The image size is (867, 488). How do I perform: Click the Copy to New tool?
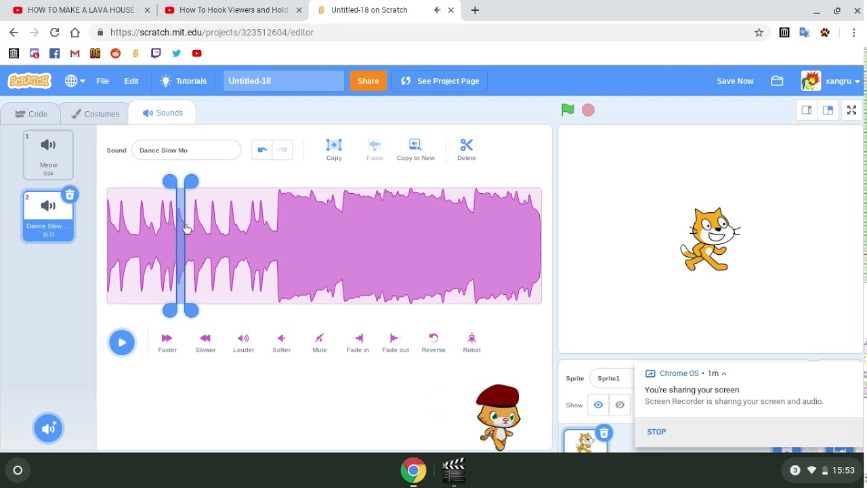(x=415, y=150)
